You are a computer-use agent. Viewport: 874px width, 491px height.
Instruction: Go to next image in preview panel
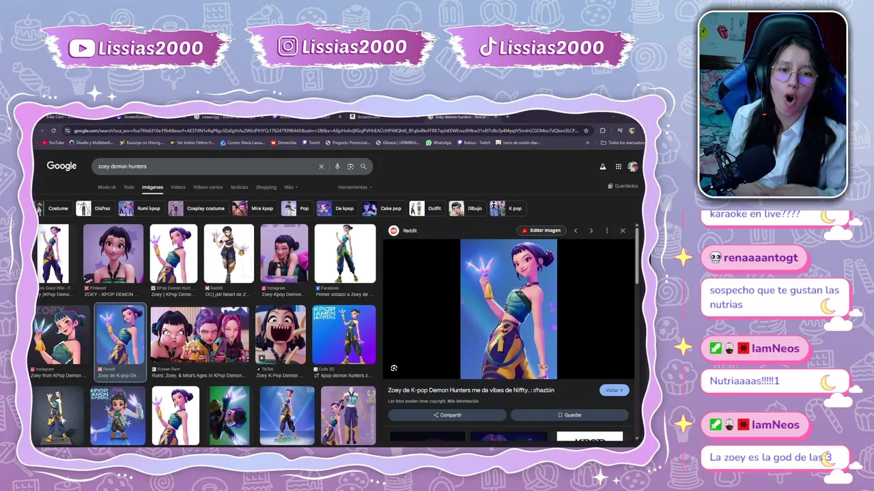(x=591, y=230)
